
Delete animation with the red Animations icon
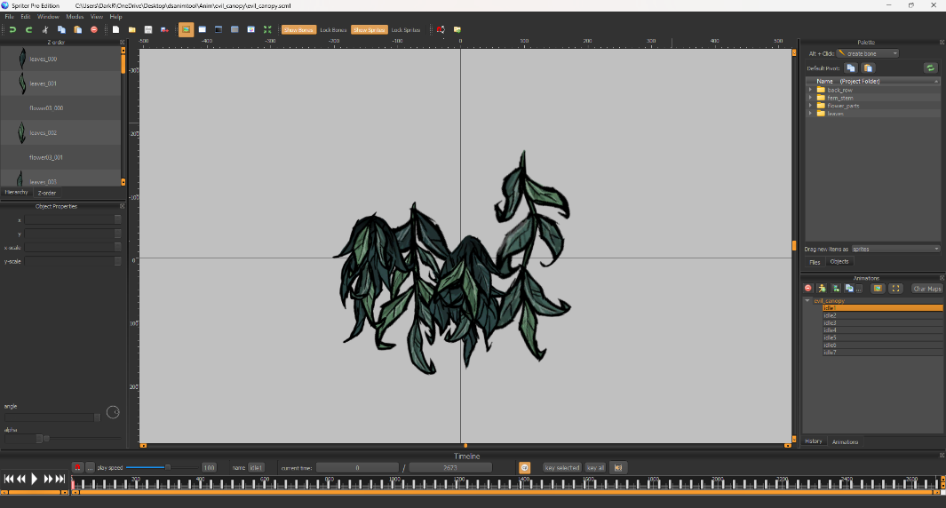point(807,288)
